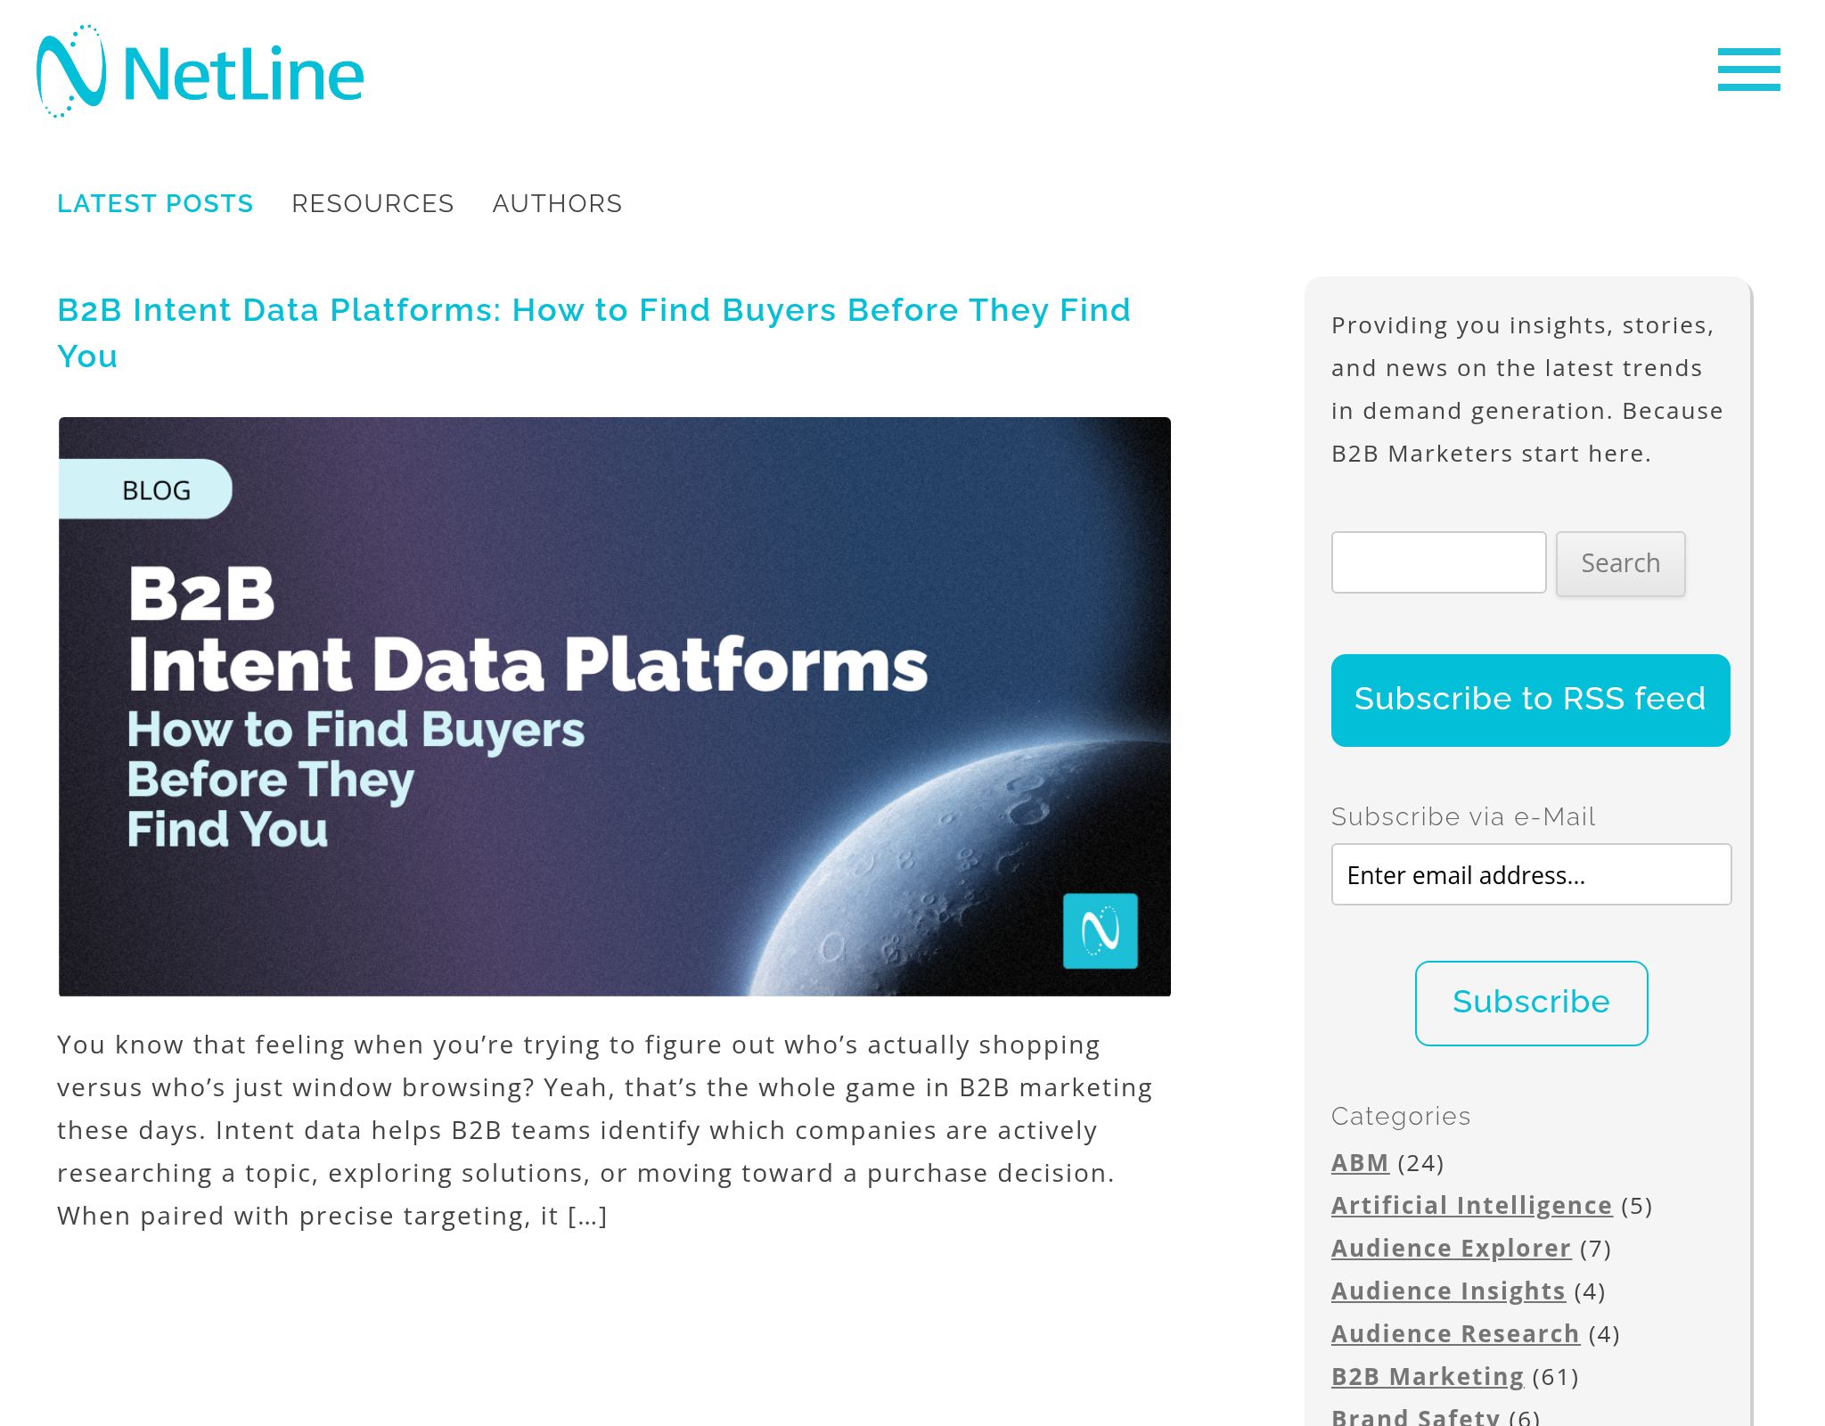Open the Audience Insights category

tap(1448, 1291)
